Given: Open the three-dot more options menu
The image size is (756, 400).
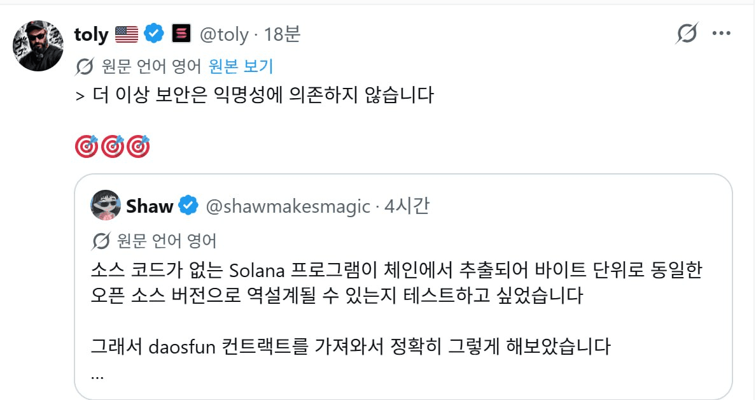Looking at the screenshot, I should point(721,33).
